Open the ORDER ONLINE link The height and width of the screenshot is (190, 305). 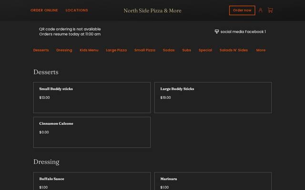click(44, 10)
